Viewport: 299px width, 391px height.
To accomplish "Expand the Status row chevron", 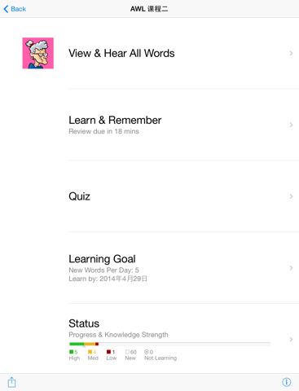I will pyautogui.click(x=291, y=340).
